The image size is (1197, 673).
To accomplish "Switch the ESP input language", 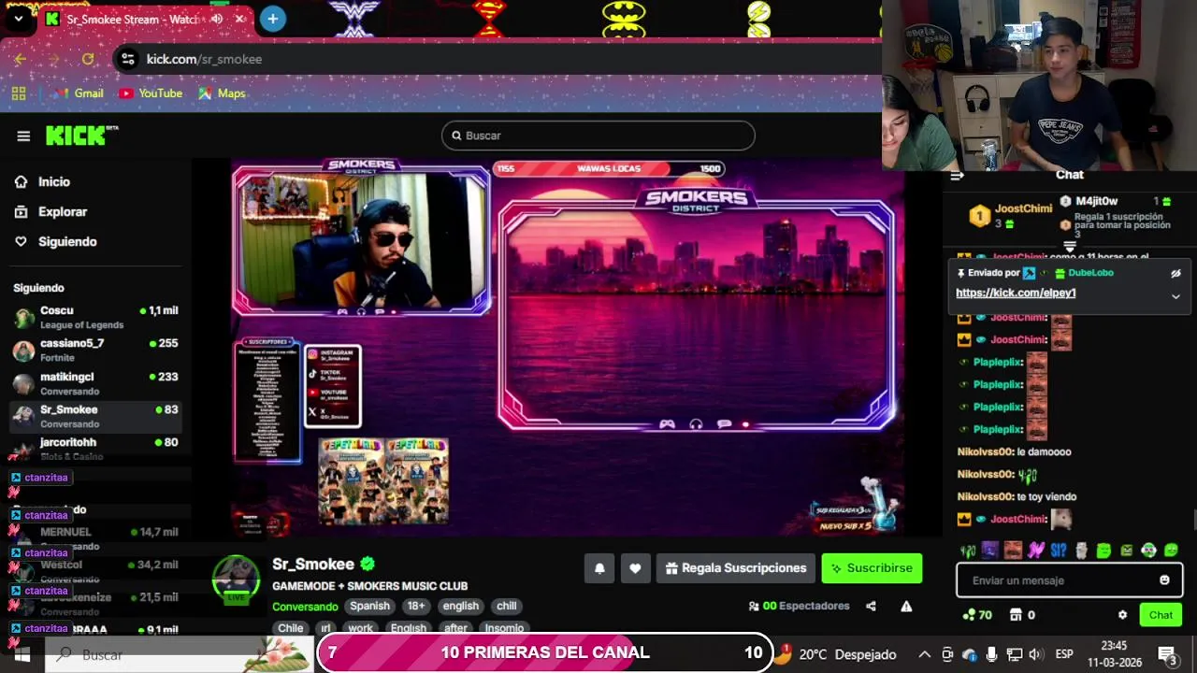I will (1064, 655).
